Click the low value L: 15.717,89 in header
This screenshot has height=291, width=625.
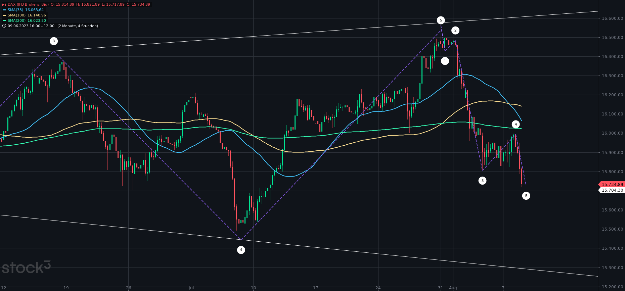(x=113, y=4)
